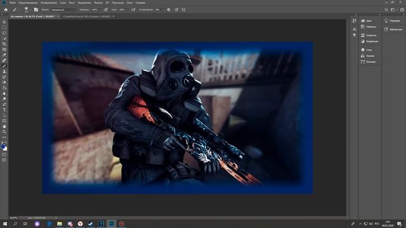Open the Изображение menu
The height and width of the screenshot is (228, 406).
[49, 3]
